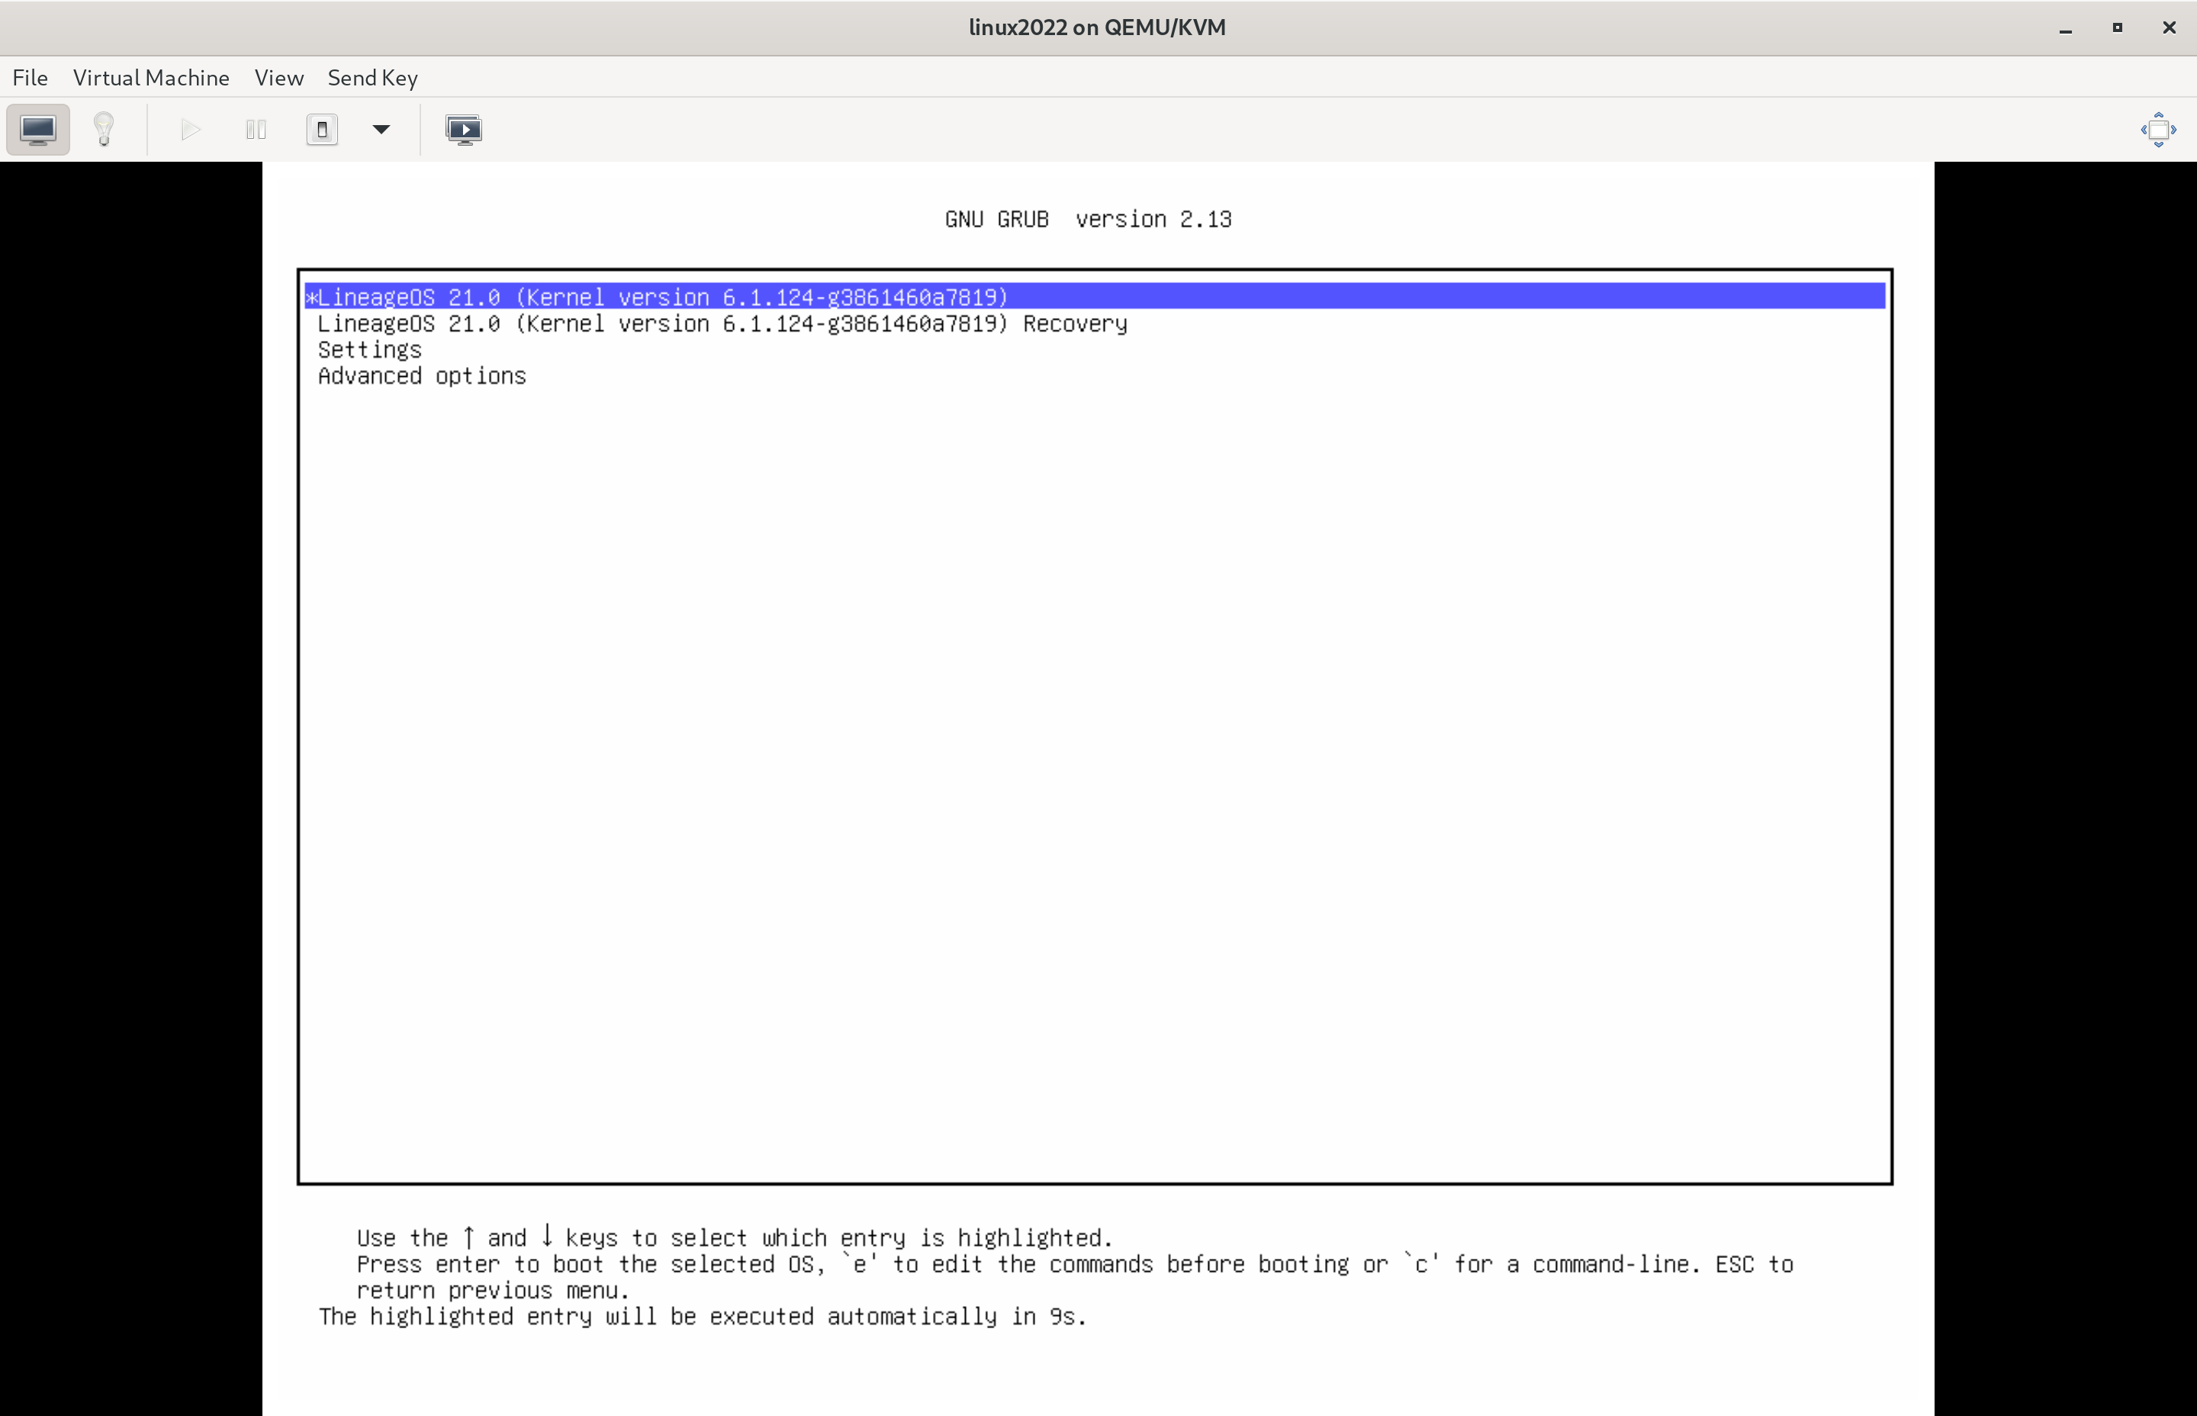Select the highlighted LineageOS 21.0 boot entry
Image resolution: width=2197 pixels, height=1416 pixels.
point(1095,296)
